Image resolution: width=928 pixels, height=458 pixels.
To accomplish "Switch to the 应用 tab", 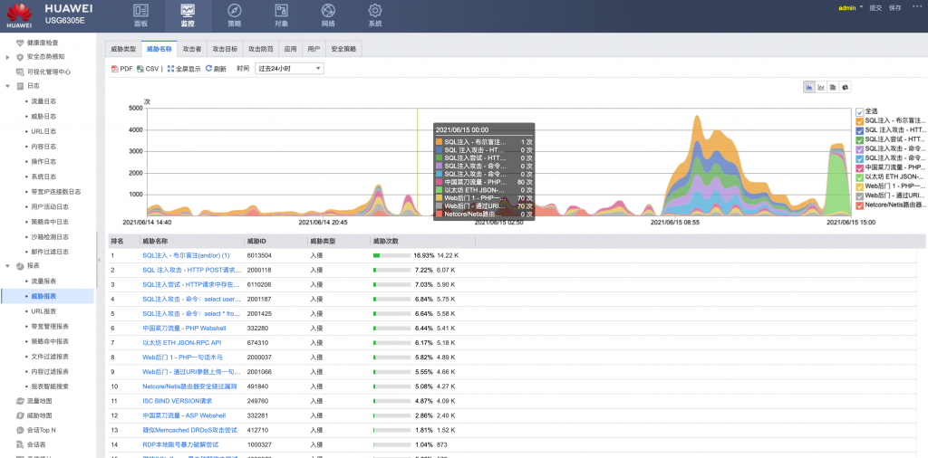I will (x=290, y=50).
